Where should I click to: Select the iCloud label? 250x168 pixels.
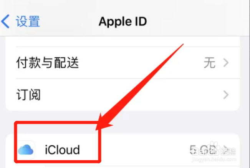pyautogui.click(x=62, y=150)
